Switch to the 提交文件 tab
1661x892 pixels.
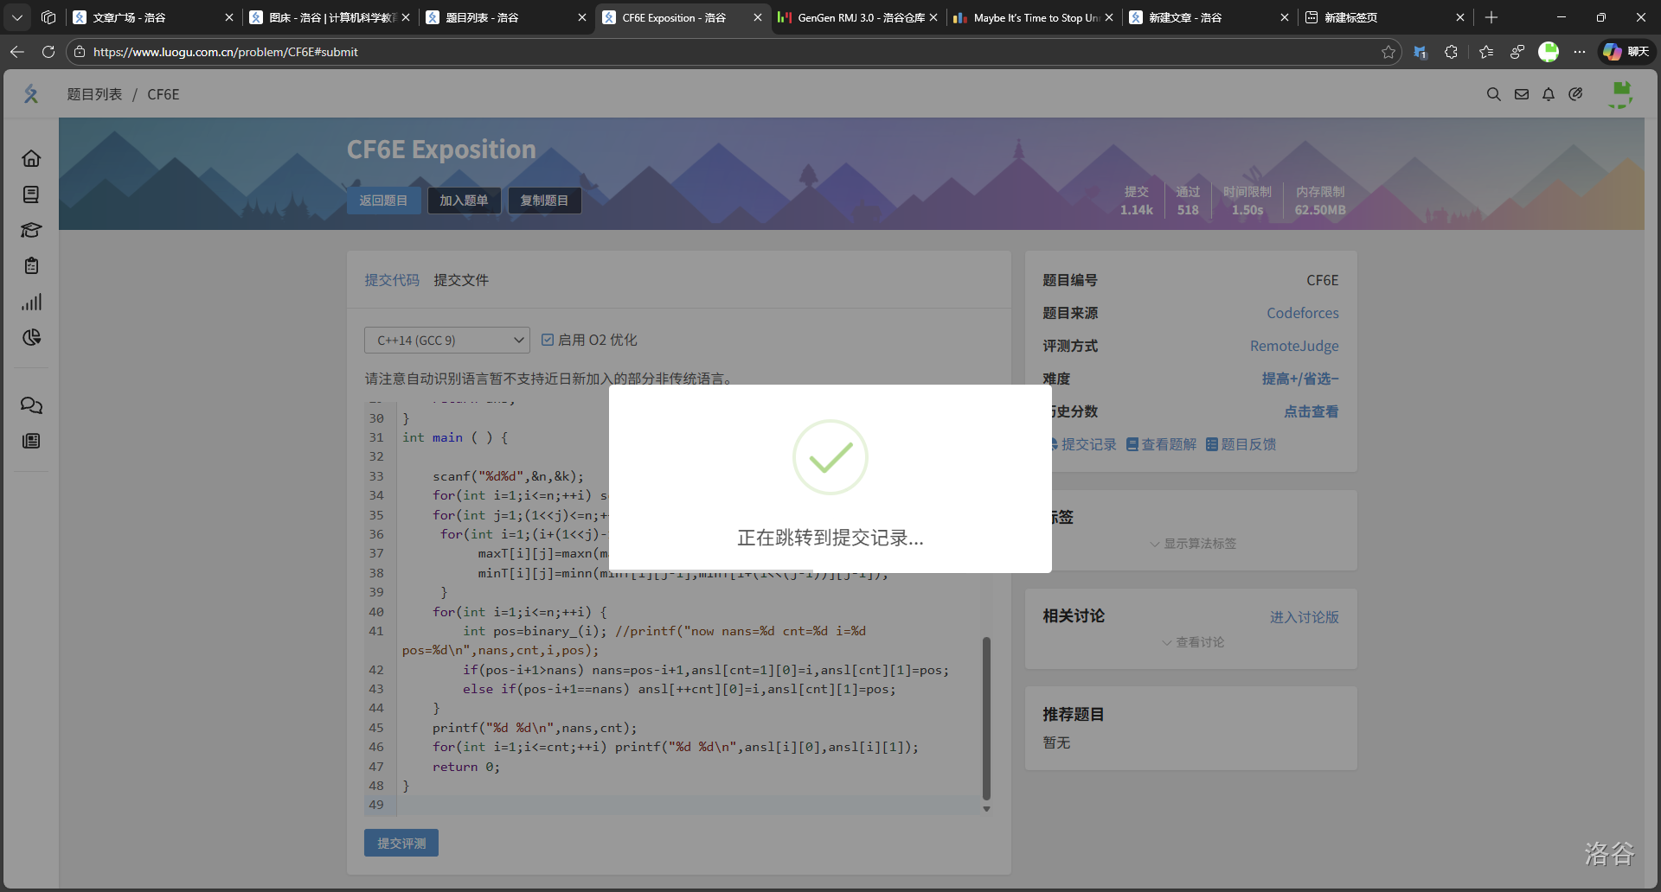point(460,280)
